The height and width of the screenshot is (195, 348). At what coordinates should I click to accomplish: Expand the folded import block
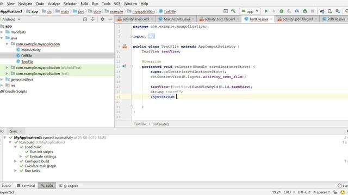[x=152, y=36]
